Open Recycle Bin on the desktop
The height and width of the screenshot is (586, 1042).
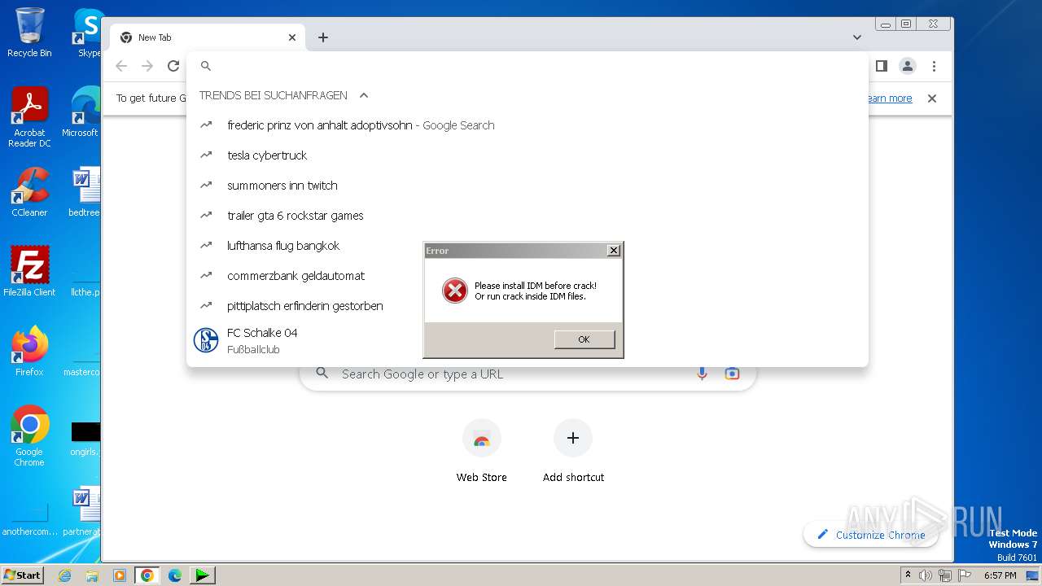(29, 33)
